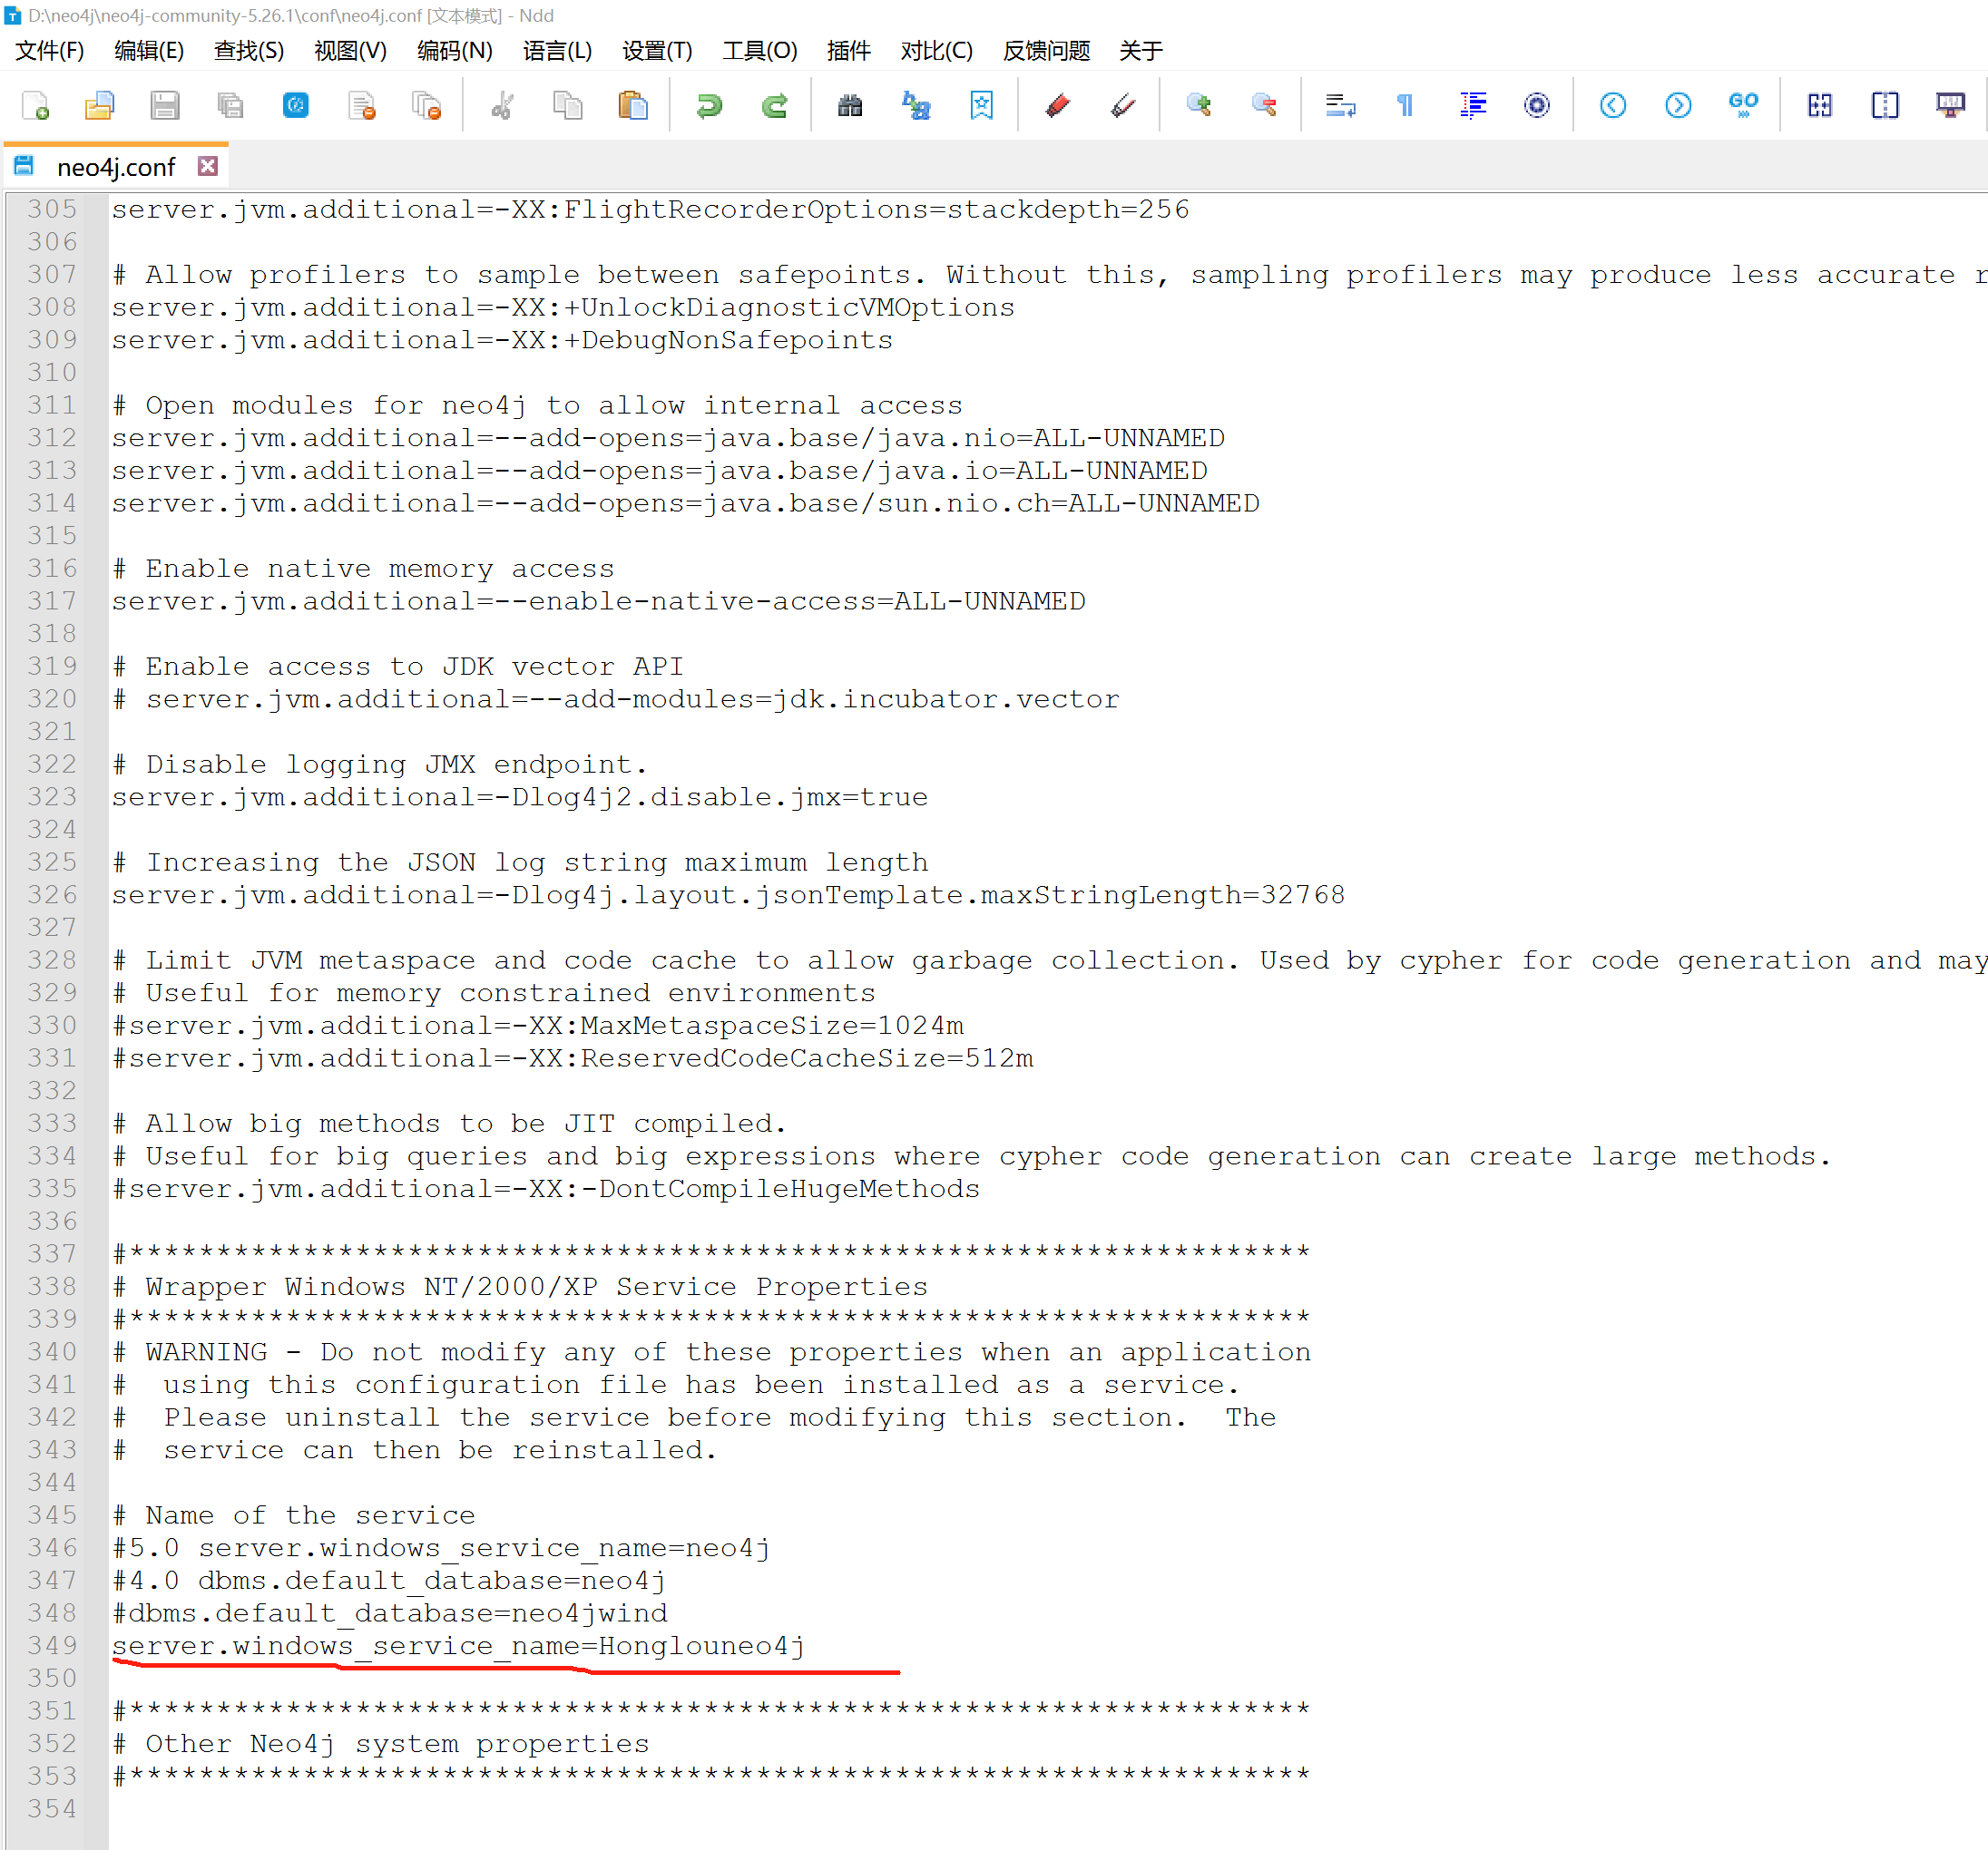Image resolution: width=1988 pixels, height=1850 pixels.
Task: Open the 设置(T) menu
Action: pos(656,51)
